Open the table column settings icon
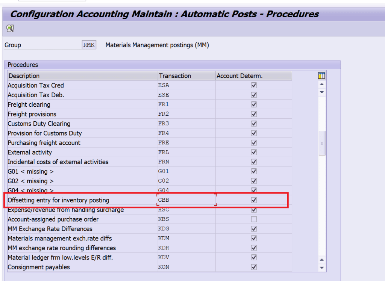This screenshot has height=281, width=385. pyautogui.click(x=321, y=76)
